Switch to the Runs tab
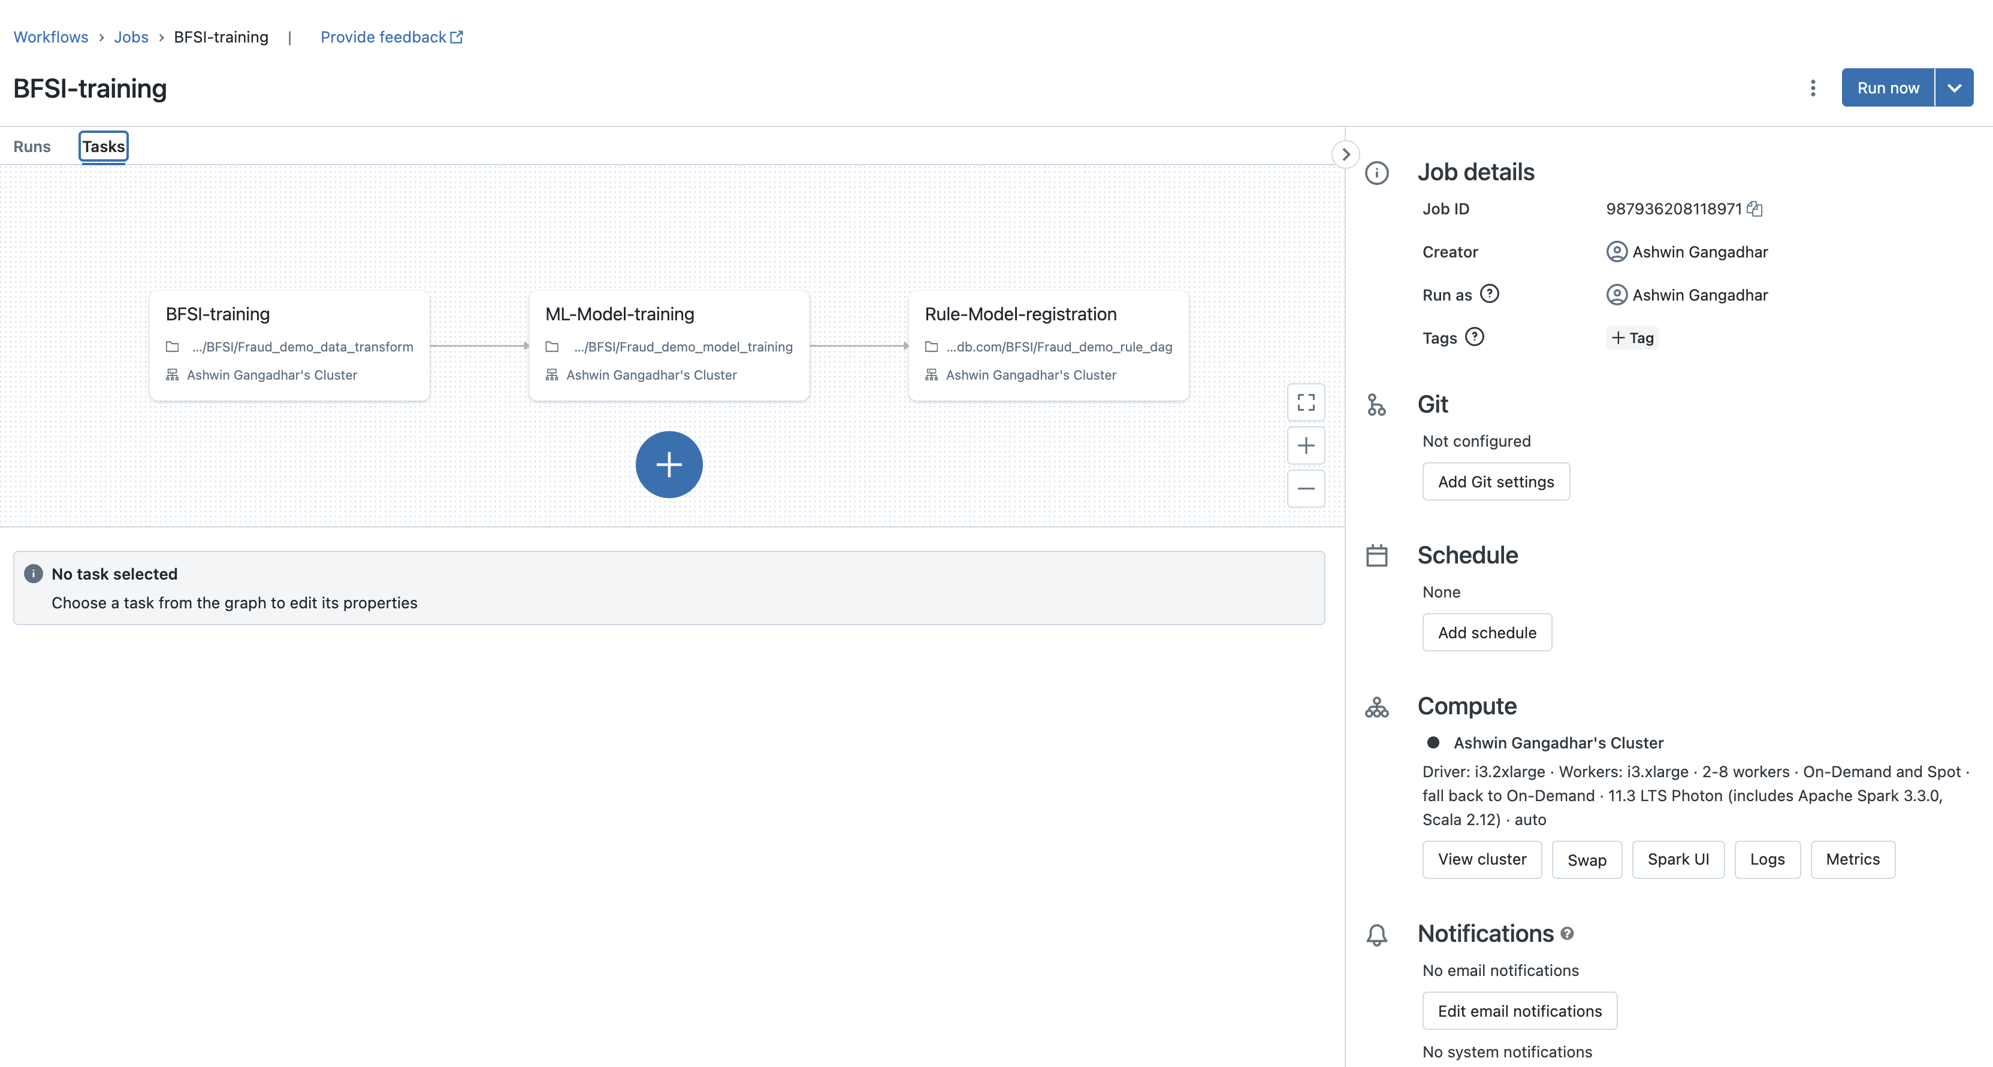The width and height of the screenshot is (1993, 1067). 32,147
